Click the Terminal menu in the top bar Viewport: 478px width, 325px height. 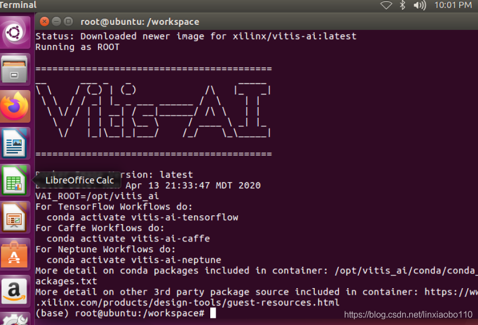click(18, 5)
